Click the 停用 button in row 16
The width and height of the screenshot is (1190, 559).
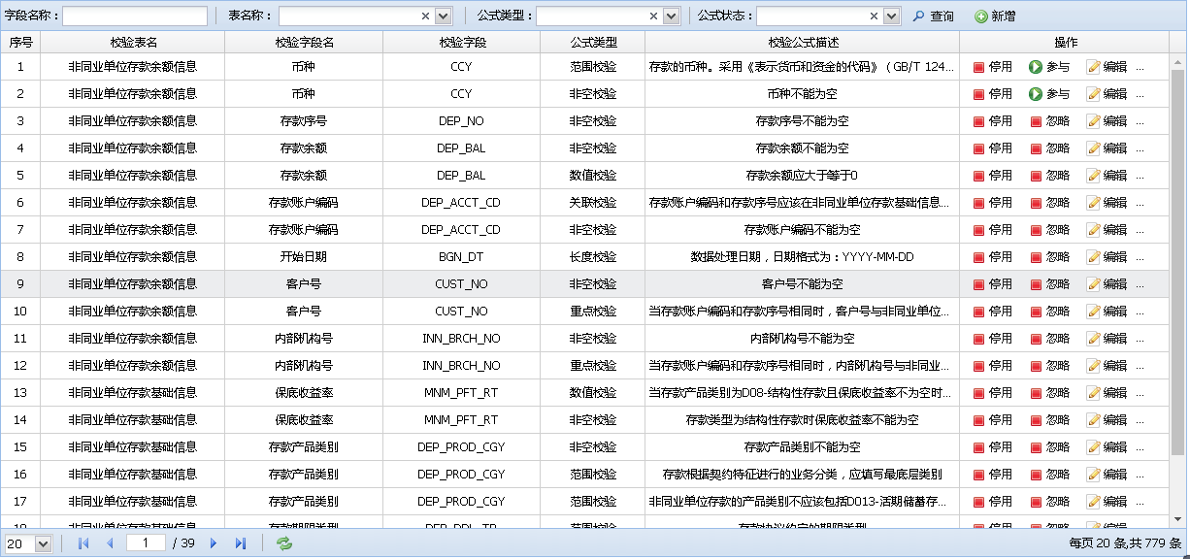[x=992, y=475]
